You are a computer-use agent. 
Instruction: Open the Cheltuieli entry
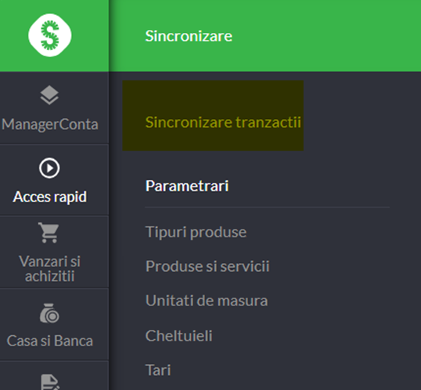click(x=179, y=336)
